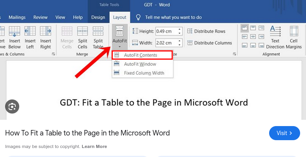
Task: Decrease the column Width with down spinner
Action: point(180,45)
